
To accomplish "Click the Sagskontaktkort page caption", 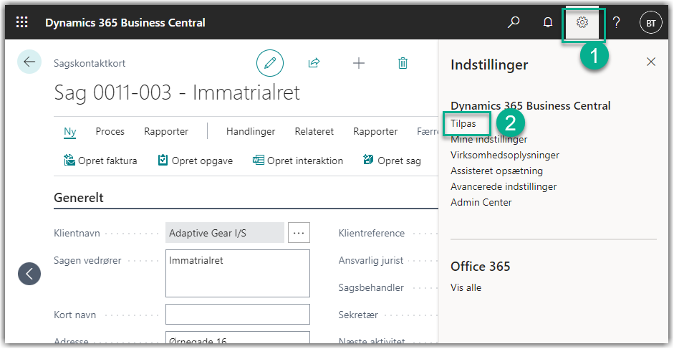I will tap(90, 63).
